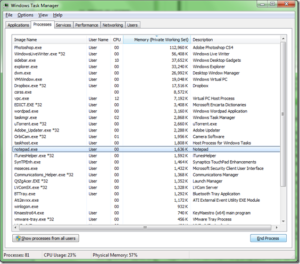Select the vmware-tray.exe *32 process
The image size is (300, 264).
(x=146, y=219)
